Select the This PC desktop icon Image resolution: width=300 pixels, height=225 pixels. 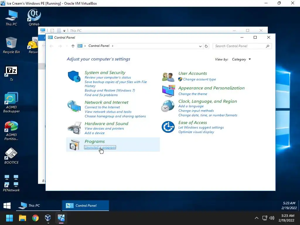click(11, 18)
